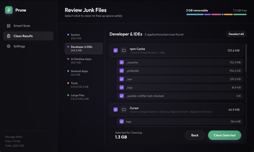Uncheck the _prebuilds checkbox
This screenshot has width=254, height=152.
tap(122, 71)
